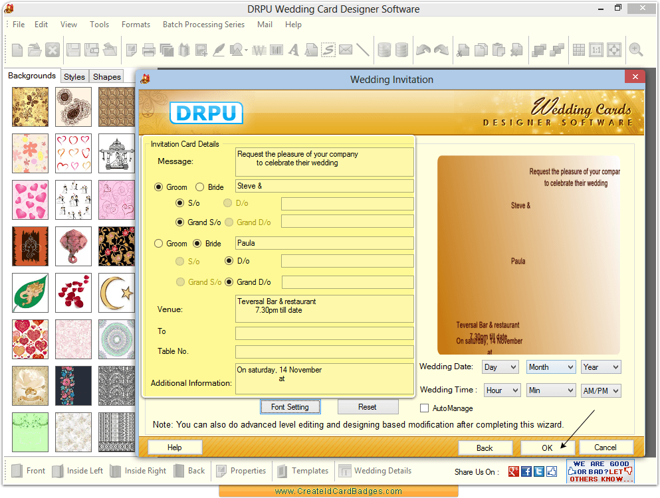The width and height of the screenshot is (660, 498).
Task: Click the WordArt W toolbar icon
Action: (x=259, y=50)
